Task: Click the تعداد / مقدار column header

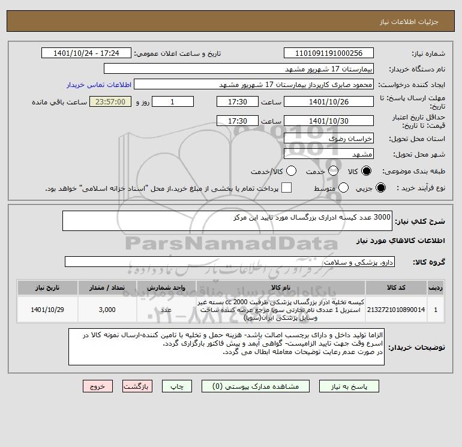Action: [x=107, y=287]
